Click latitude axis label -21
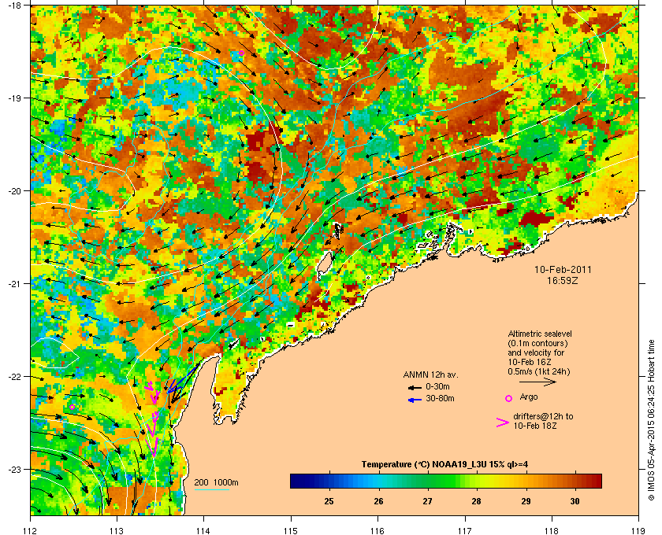This screenshot has height=535, width=662. click(x=15, y=284)
